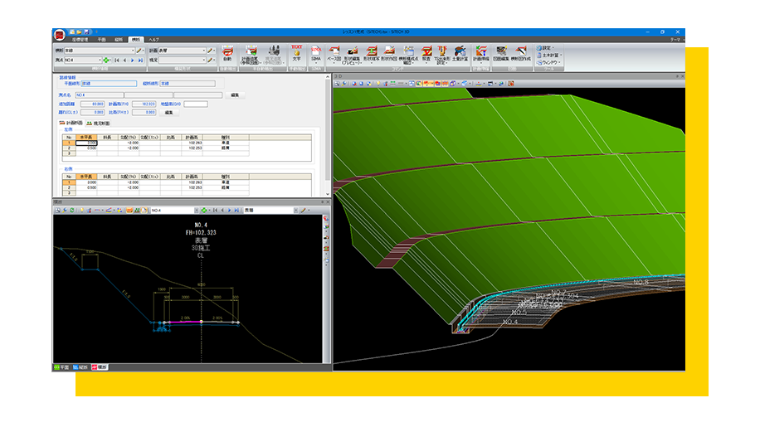Switch to the 座標管理 ribbon tab
This screenshot has height=427, width=760.
click(80, 40)
